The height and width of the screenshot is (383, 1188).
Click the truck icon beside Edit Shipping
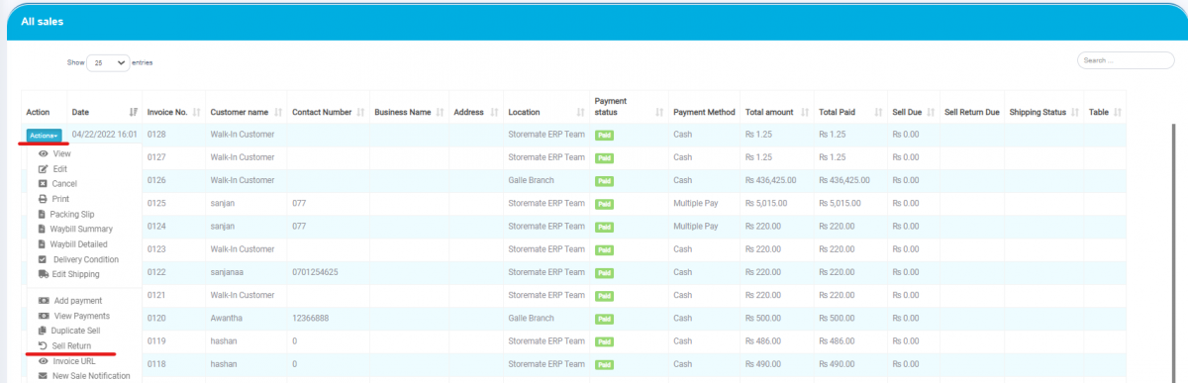(43, 274)
